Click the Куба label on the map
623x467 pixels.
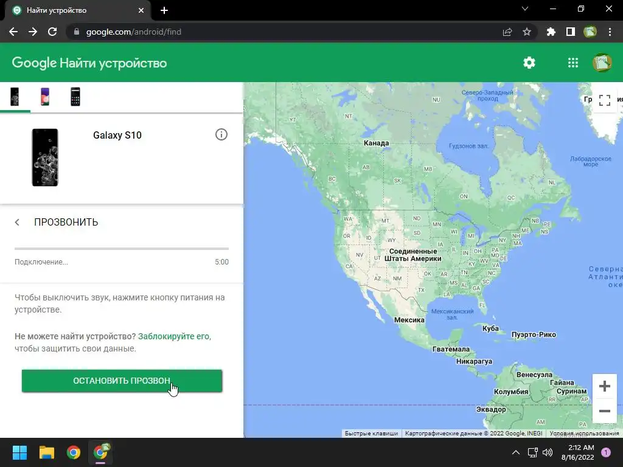pyautogui.click(x=490, y=328)
